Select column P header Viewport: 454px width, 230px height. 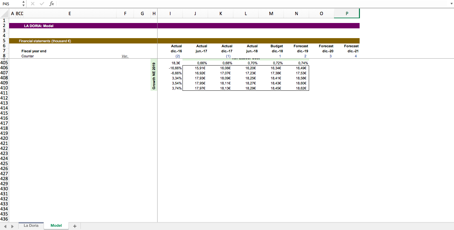(347, 14)
